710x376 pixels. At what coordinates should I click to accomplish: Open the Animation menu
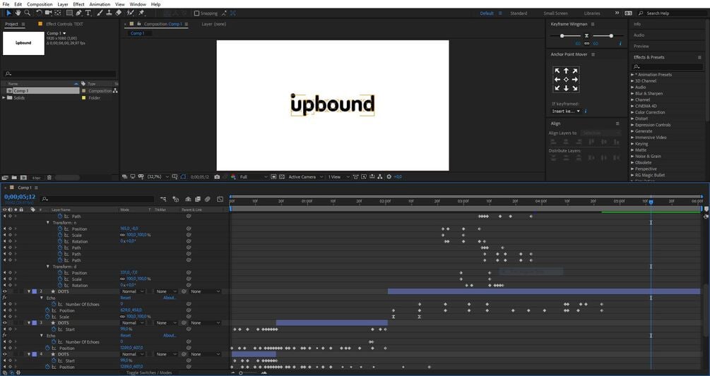coord(100,4)
